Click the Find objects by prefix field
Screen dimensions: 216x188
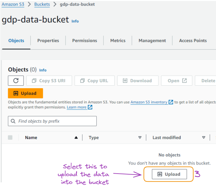(x=52, y=121)
